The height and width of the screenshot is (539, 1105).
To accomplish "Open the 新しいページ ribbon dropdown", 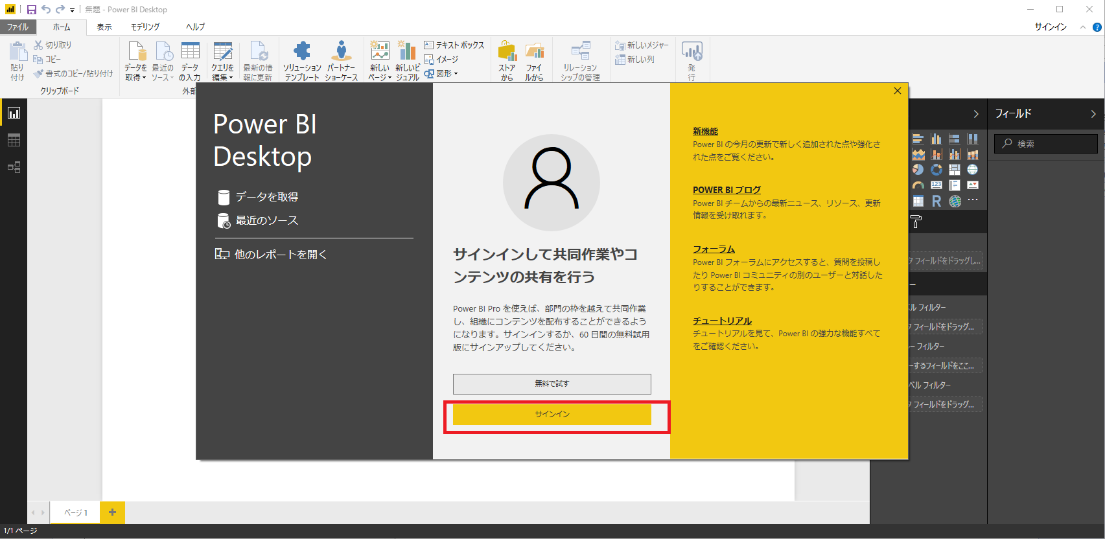I will pyautogui.click(x=380, y=60).
